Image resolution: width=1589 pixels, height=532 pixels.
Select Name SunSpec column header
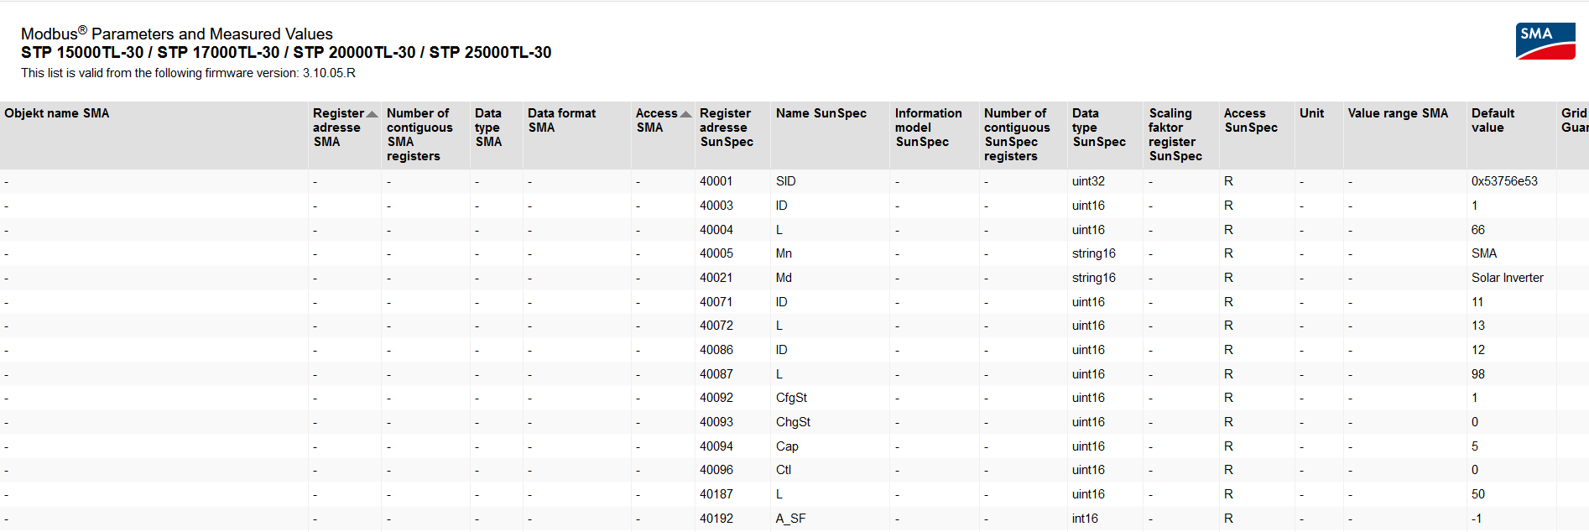coord(821,113)
